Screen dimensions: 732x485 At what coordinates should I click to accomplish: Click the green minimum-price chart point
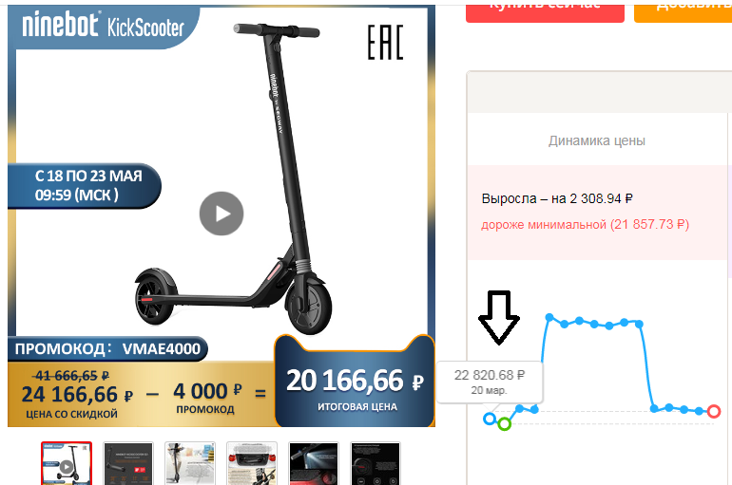504,424
